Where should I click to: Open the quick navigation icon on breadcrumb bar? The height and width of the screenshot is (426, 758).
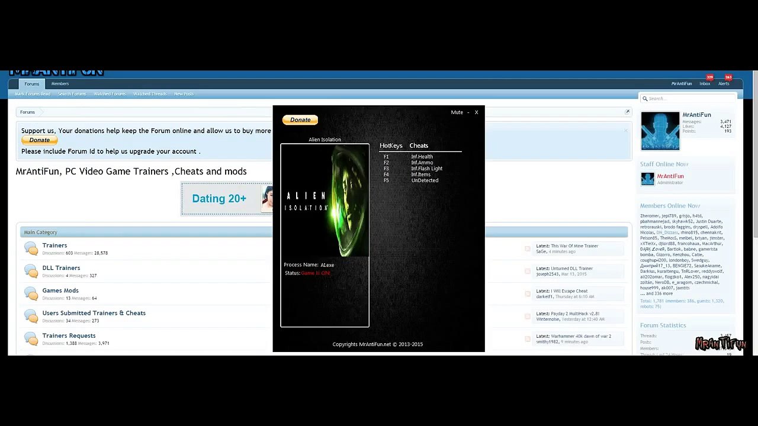(627, 112)
